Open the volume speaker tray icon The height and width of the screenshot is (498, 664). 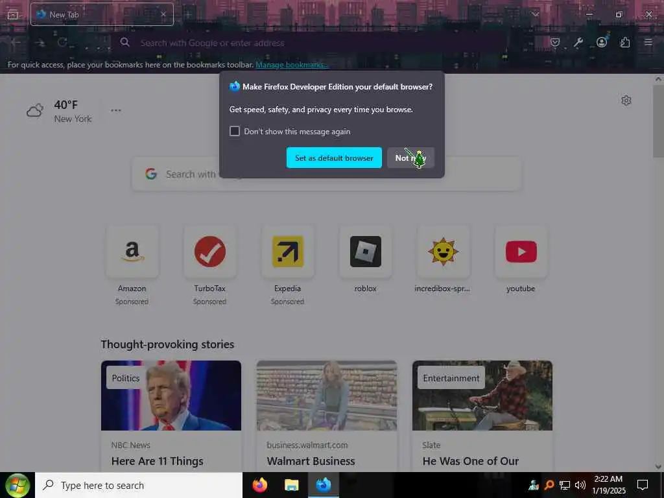(x=580, y=485)
